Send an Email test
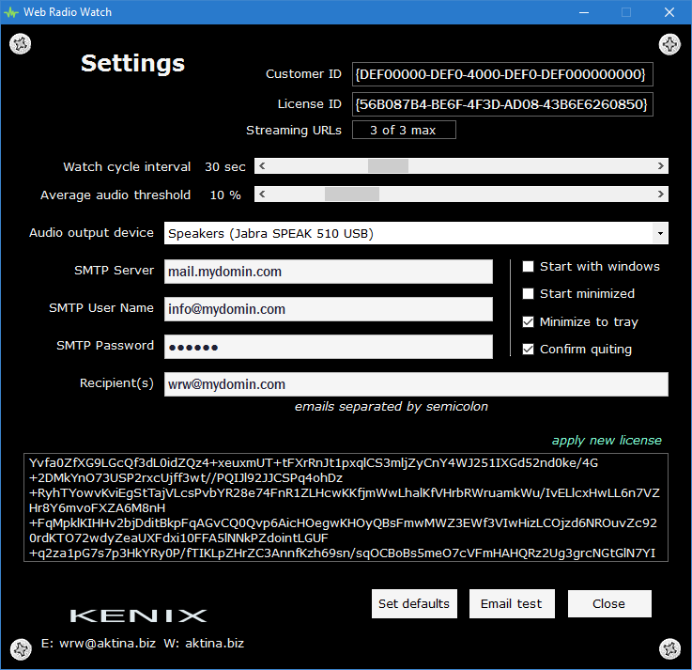This screenshot has height=670, width=692. (x=511, y=604)
